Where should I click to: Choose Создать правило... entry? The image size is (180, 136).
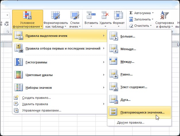pos(60,98)
